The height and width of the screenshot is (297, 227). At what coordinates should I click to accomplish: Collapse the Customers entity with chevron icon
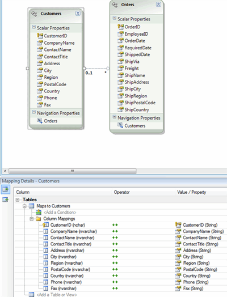[78, 14]
